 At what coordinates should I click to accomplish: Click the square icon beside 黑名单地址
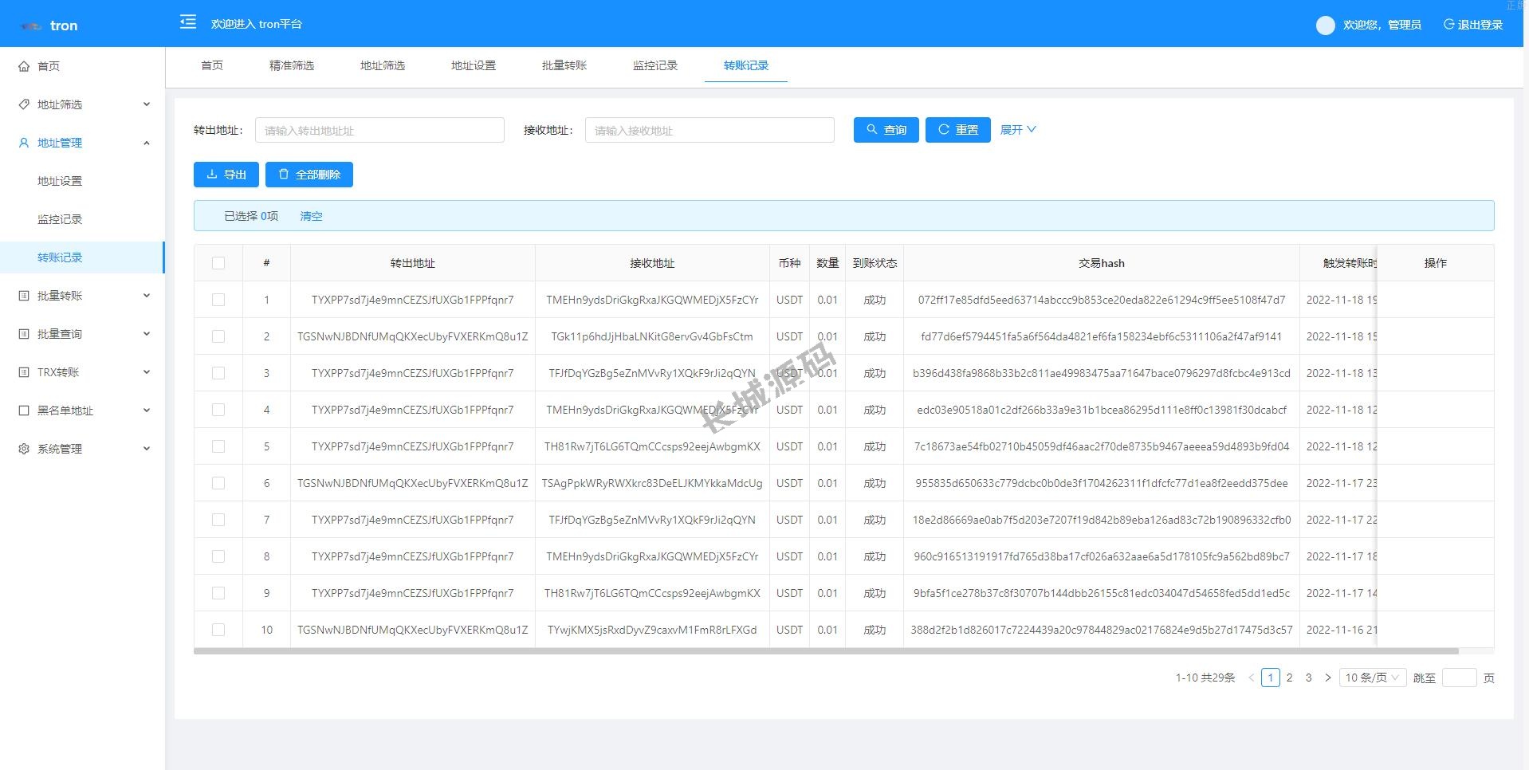click(24, 411)
